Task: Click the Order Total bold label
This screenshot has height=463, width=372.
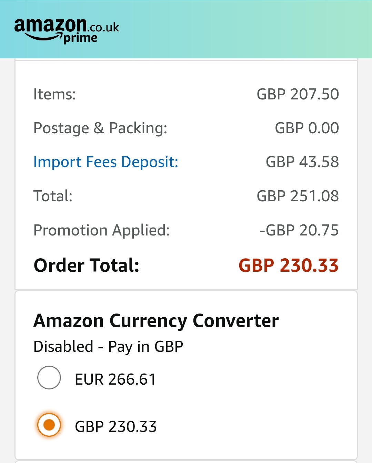Action: [87, 266]
